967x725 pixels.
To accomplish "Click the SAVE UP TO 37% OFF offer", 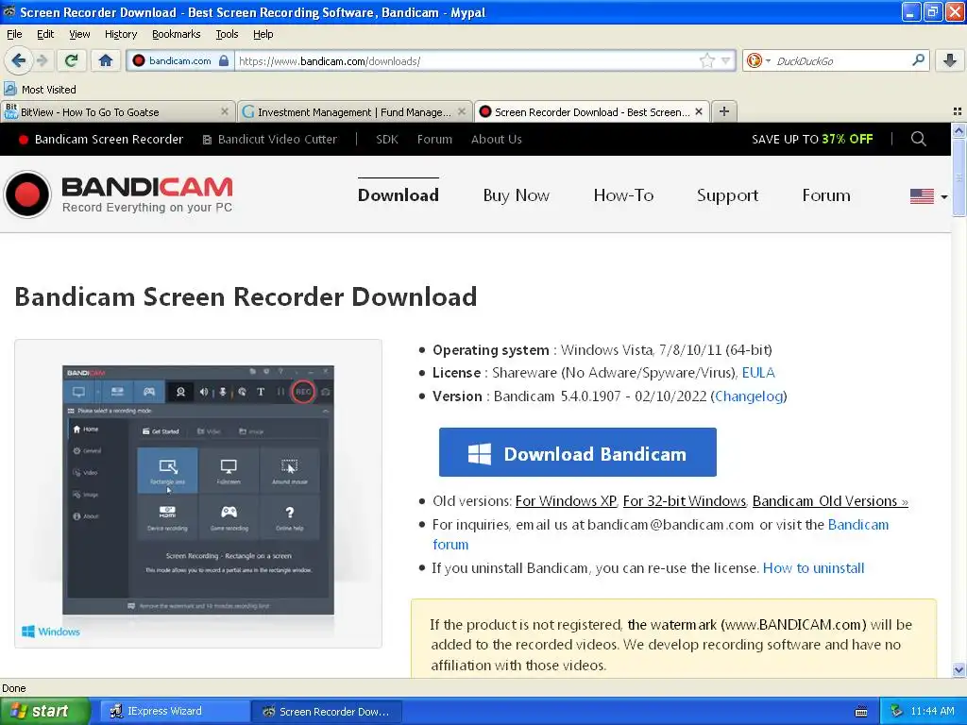I will point(812,140).
